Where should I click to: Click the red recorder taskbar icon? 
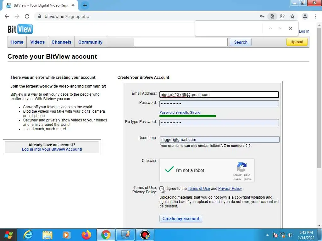click(145, 235)
